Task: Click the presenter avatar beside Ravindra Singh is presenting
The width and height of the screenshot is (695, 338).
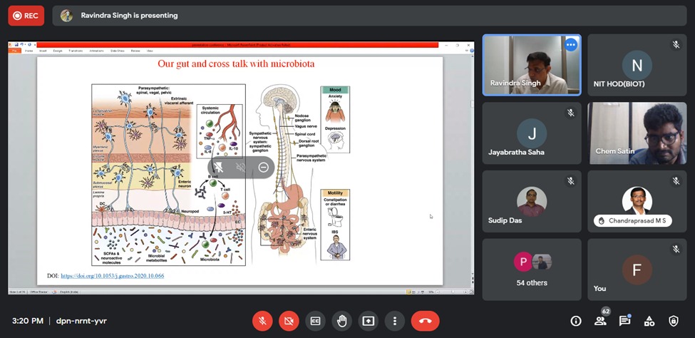Action: click(66, 16)
